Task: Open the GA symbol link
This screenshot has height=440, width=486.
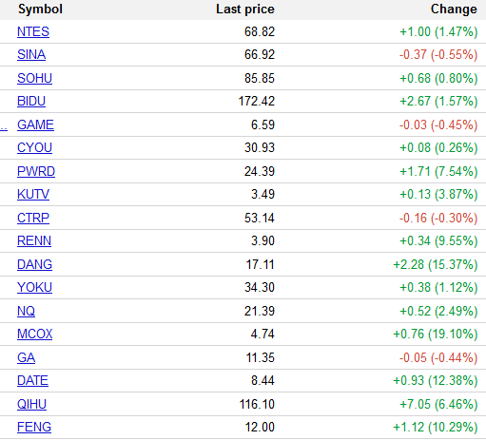Action: tap(26, 357)
